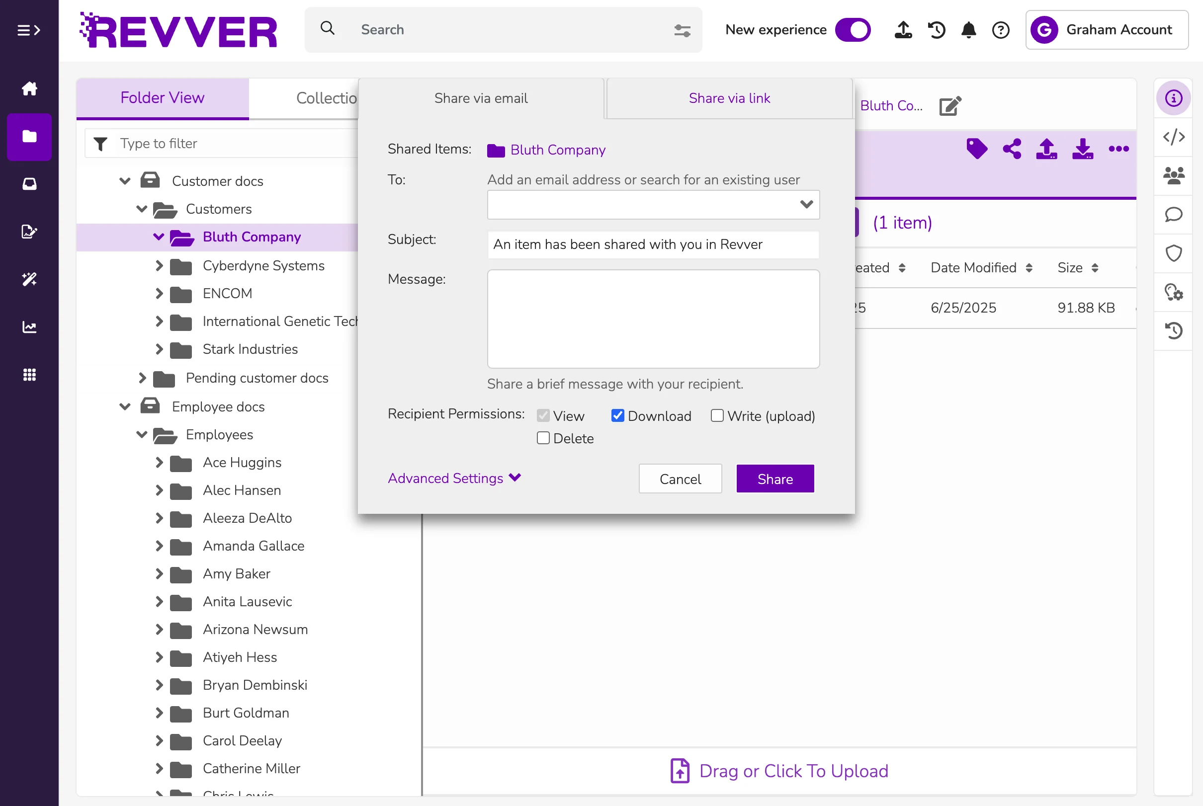Uncheck the Download permission checkbox
Screen dimensions: 1203x806
[x=617, y=415]
